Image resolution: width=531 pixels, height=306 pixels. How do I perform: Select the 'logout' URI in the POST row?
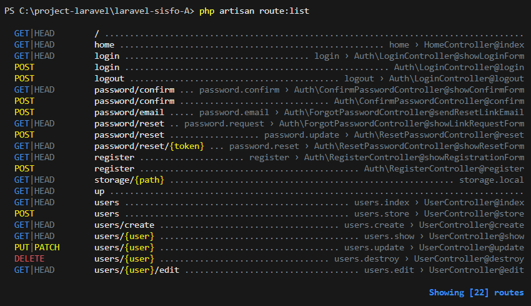pos(109,79)
